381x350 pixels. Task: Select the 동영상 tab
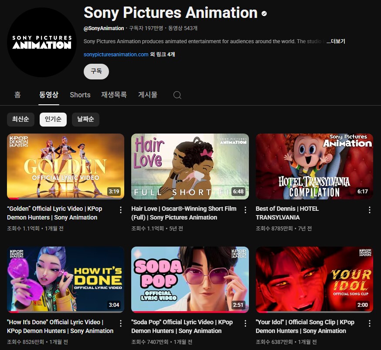click(48, 95)
